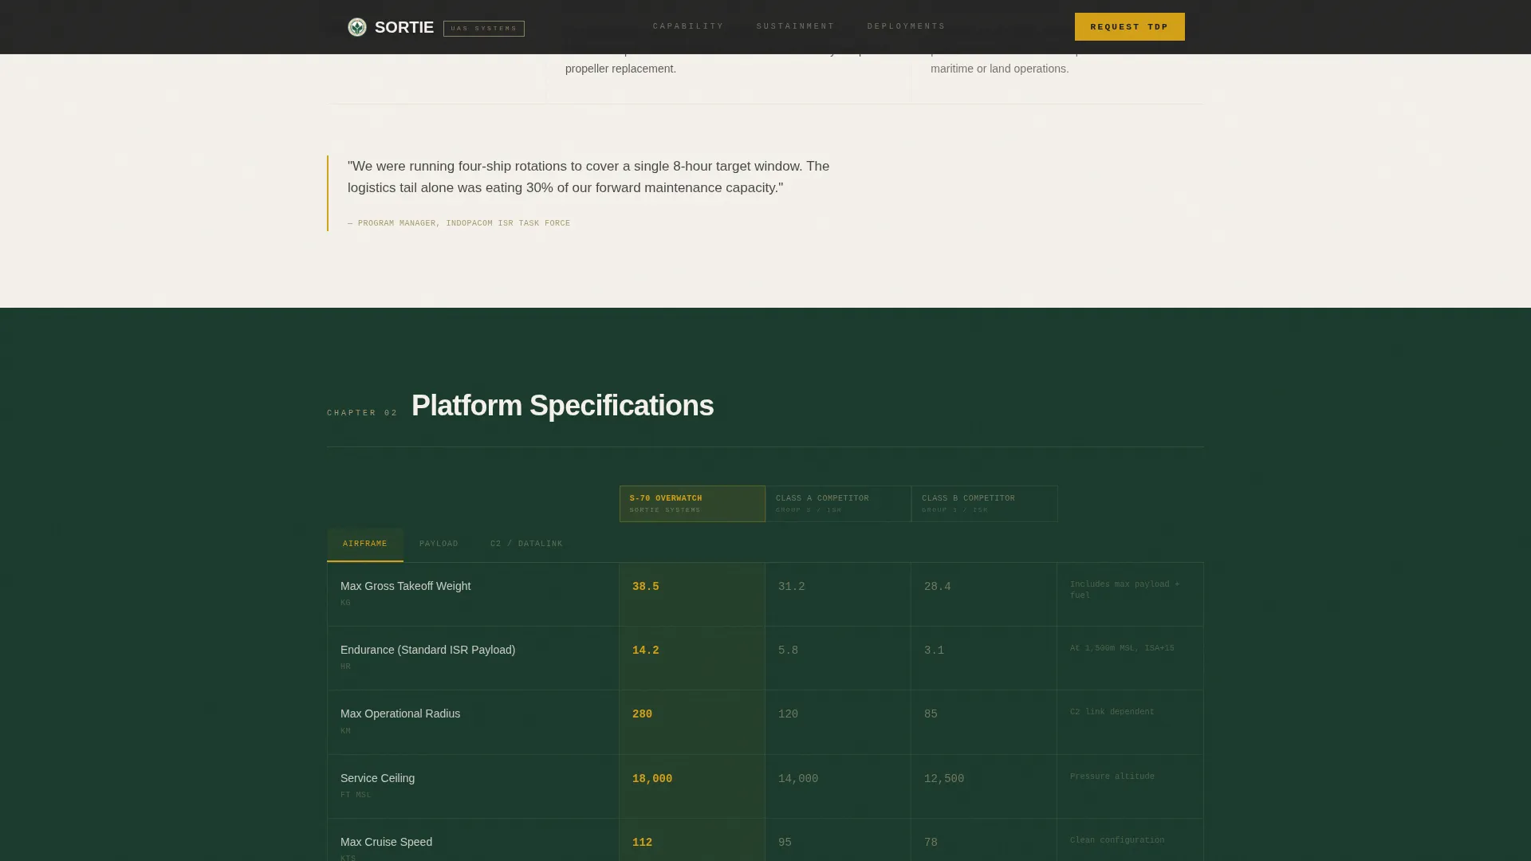Click the 120 operational radius value
1531x861 pixels.
click(x=788, y=714)
